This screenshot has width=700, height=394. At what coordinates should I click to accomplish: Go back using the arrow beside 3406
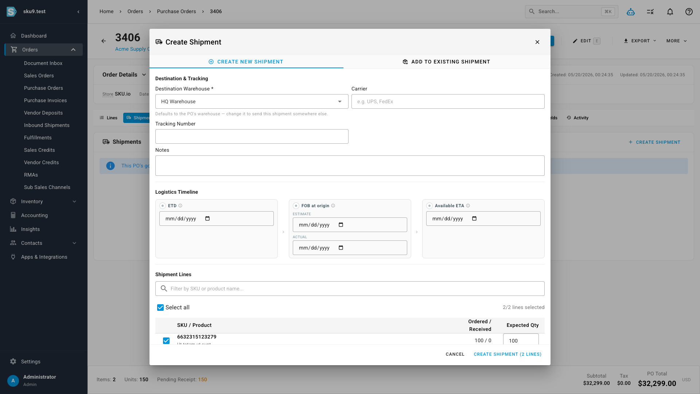coord(104,41)
